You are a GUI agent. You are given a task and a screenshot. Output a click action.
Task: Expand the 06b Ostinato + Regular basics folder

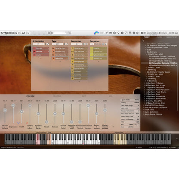click(145, 72)
